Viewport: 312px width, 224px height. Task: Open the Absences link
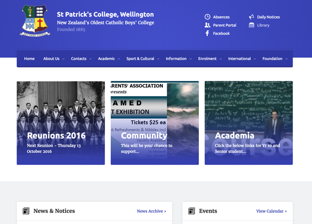[221, 17]
